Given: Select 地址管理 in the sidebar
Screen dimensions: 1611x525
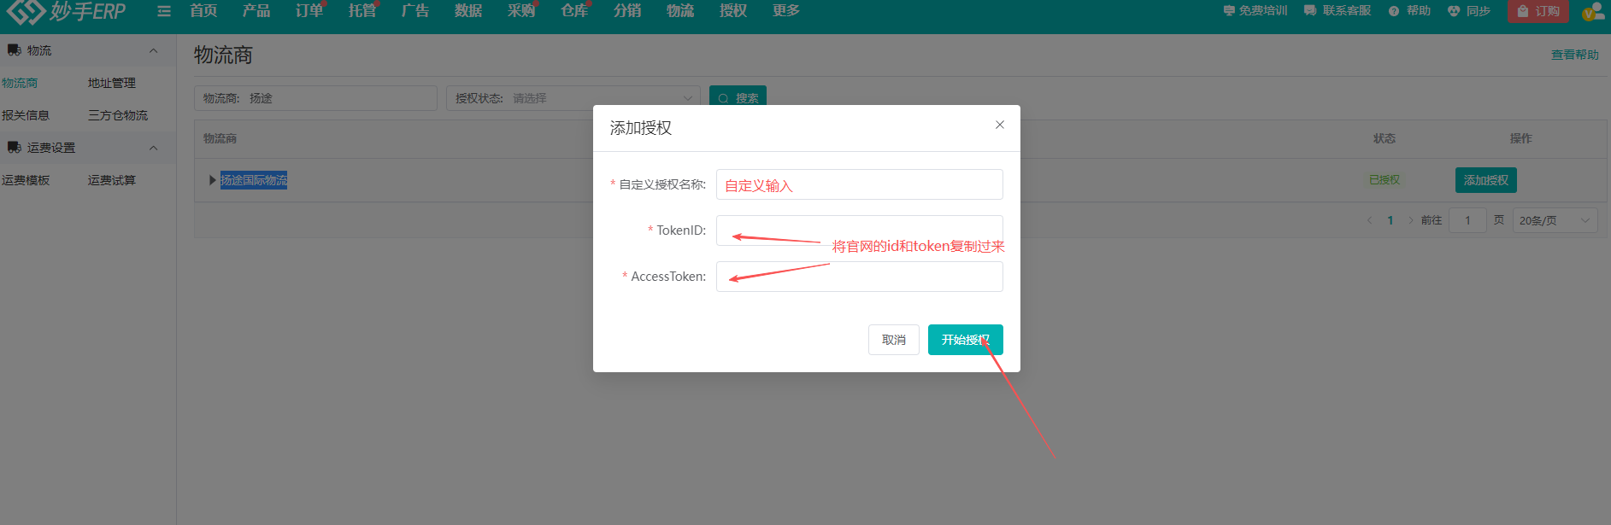Looking at the screenshot, I should point(112,83).
